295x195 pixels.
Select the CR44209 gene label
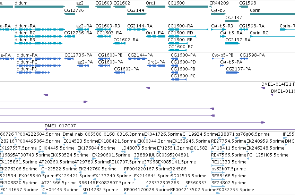219,3
